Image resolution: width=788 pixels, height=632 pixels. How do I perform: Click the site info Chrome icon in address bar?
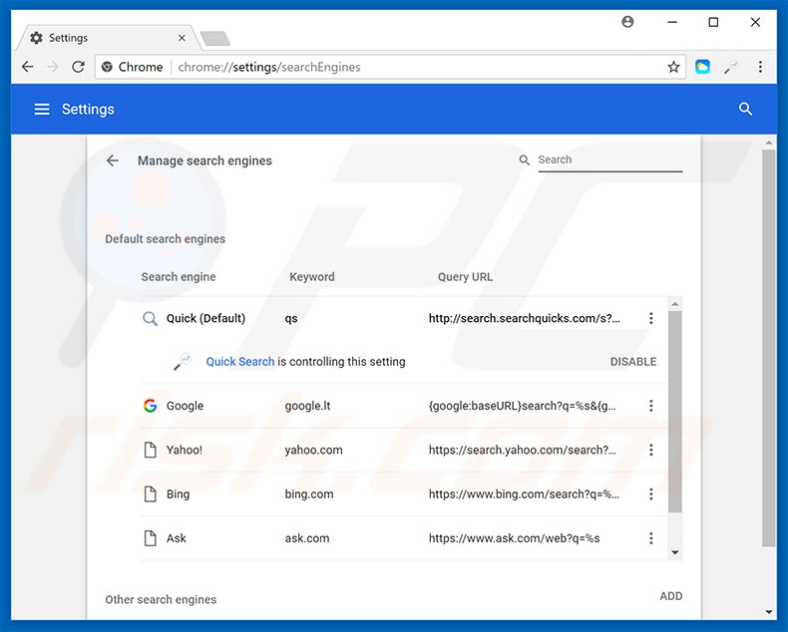pos(107,67)
